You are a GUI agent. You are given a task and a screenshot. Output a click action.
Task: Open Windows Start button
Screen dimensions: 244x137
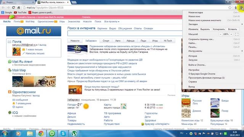(5, 134)
